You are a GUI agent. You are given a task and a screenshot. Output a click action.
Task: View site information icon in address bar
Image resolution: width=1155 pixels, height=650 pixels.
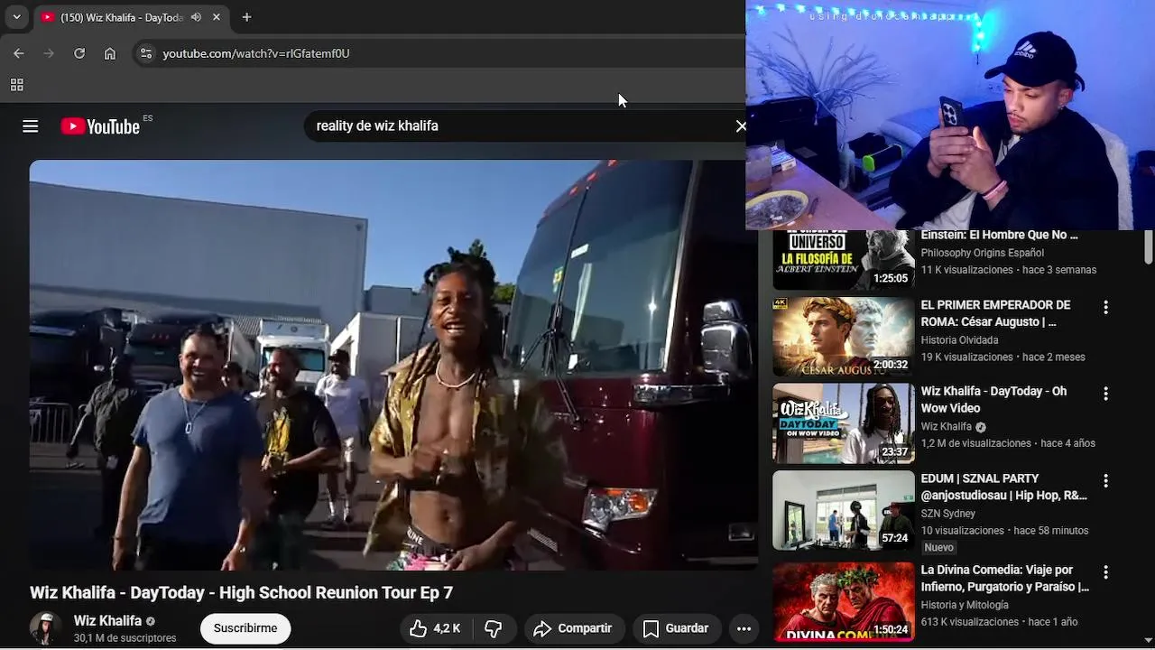(x=145, y=53)
